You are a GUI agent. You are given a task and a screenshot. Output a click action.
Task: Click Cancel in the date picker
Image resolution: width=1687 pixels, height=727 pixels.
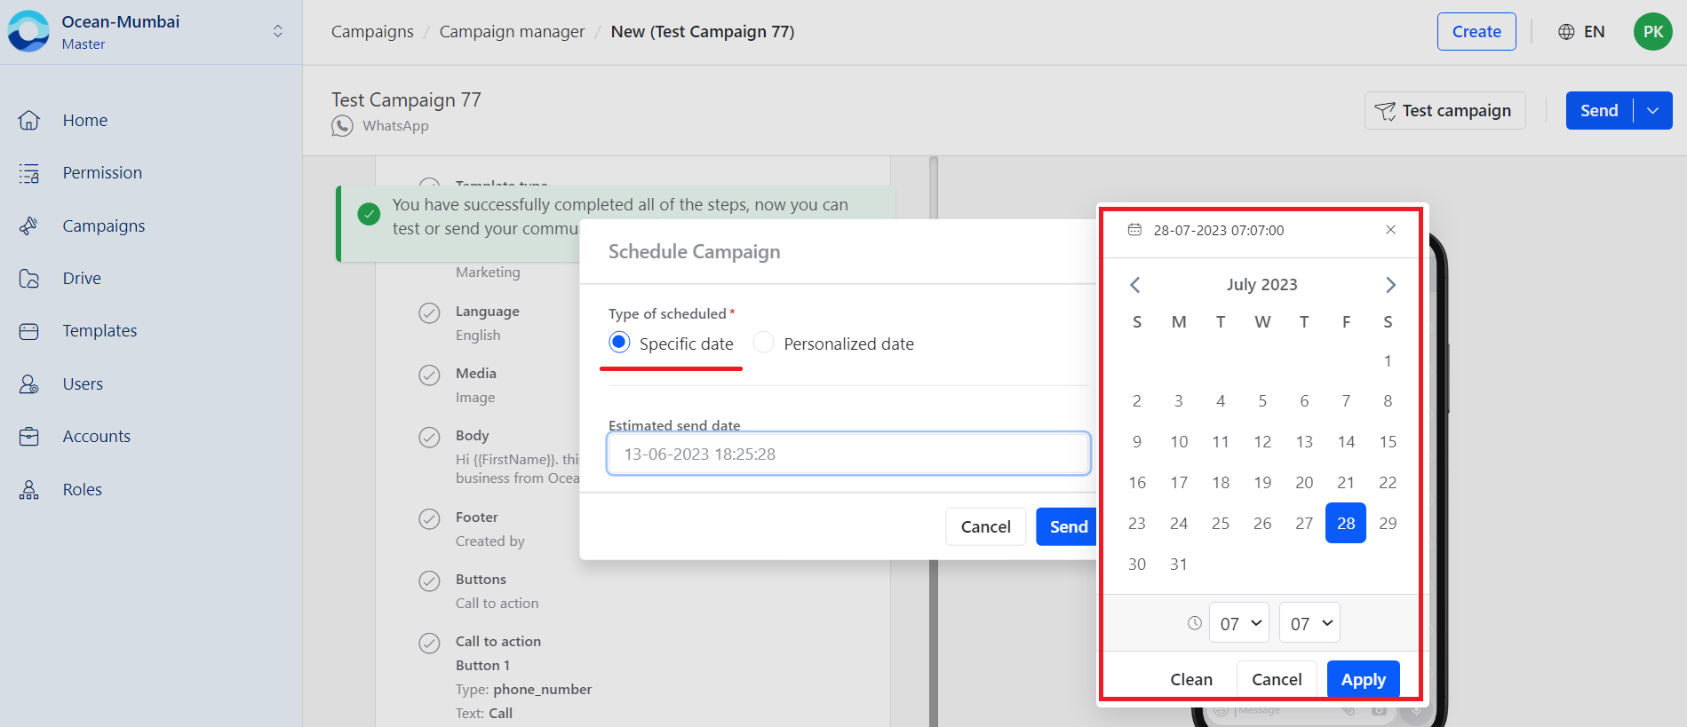coord(1277,679)
